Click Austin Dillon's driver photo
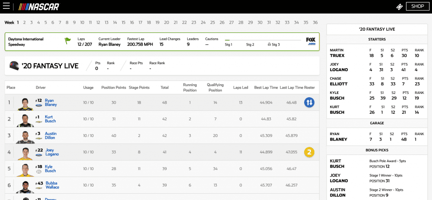This screenshot has width=432, height=200. pyautogui.click(x=25, y=136)
